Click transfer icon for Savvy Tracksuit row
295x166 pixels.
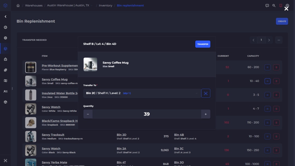tap(267, 136)
